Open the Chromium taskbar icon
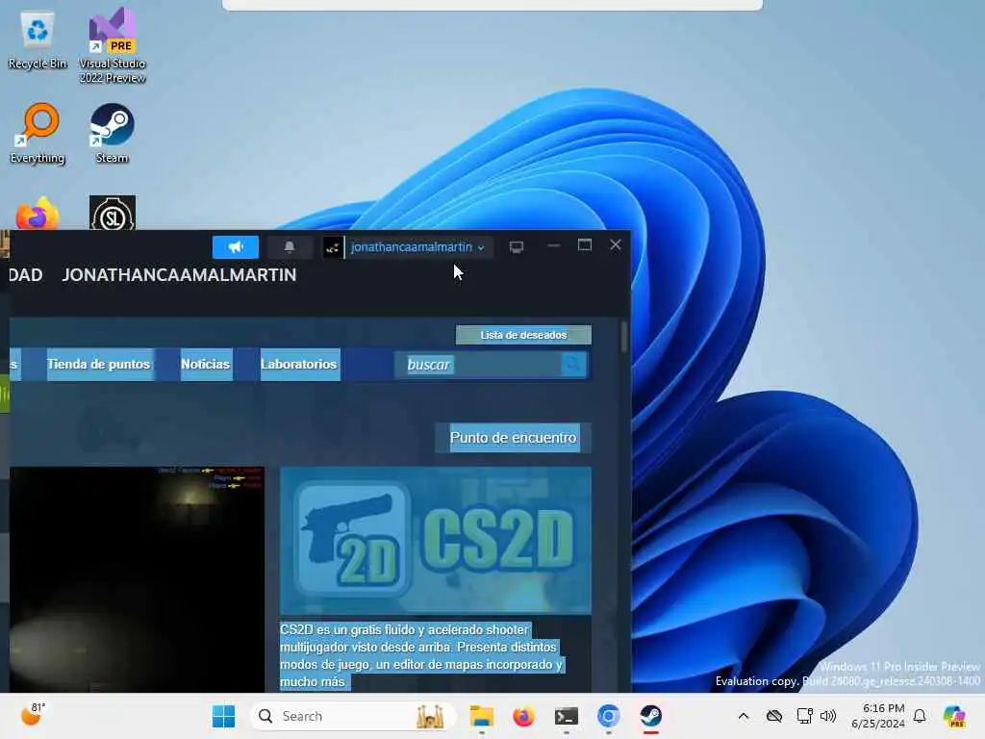Viewport: 985px width, 739px height. click(608, 716)
